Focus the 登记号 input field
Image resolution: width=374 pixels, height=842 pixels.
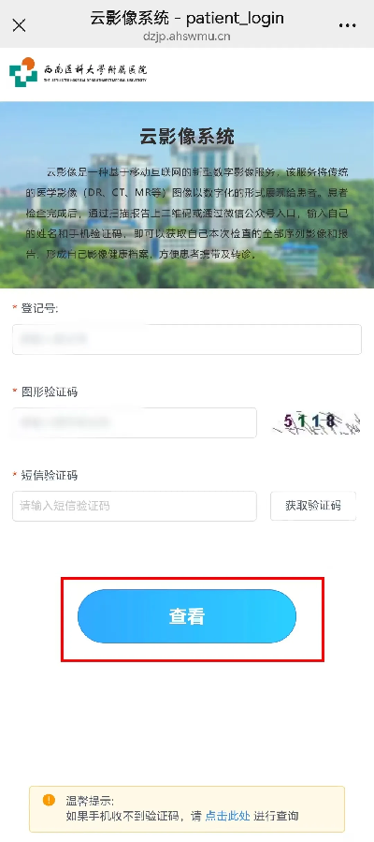click(x=187, y=339)
